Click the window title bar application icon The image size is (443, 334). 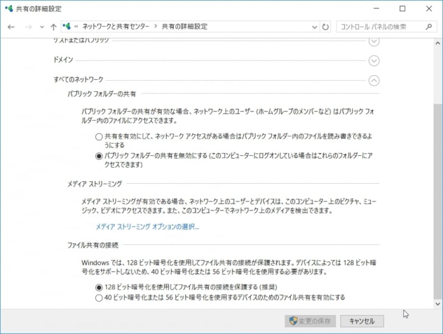(10, 9)
